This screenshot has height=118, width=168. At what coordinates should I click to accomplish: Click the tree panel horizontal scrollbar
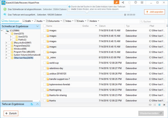point(17,101)
